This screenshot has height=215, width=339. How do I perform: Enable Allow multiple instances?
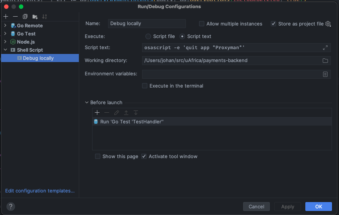201,24
